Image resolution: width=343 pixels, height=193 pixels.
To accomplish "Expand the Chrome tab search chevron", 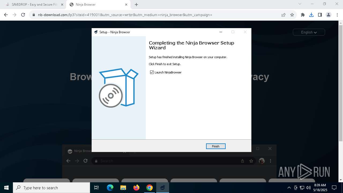I will 300,4.
